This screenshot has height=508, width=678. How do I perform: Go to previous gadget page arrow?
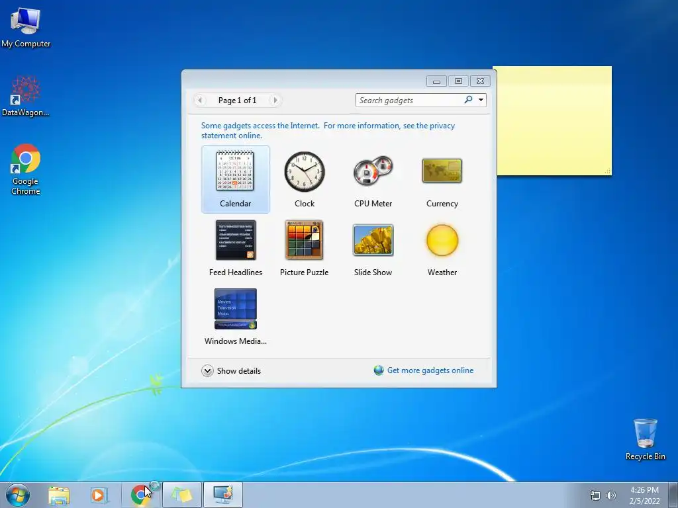pos(200,101)
